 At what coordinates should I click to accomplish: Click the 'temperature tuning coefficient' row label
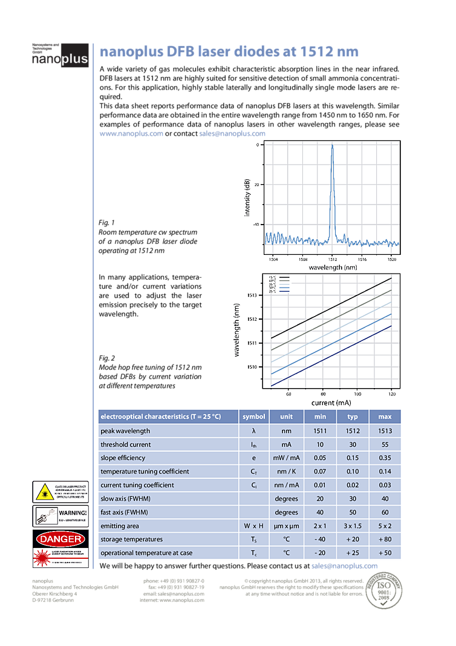(x=145, y=471)
